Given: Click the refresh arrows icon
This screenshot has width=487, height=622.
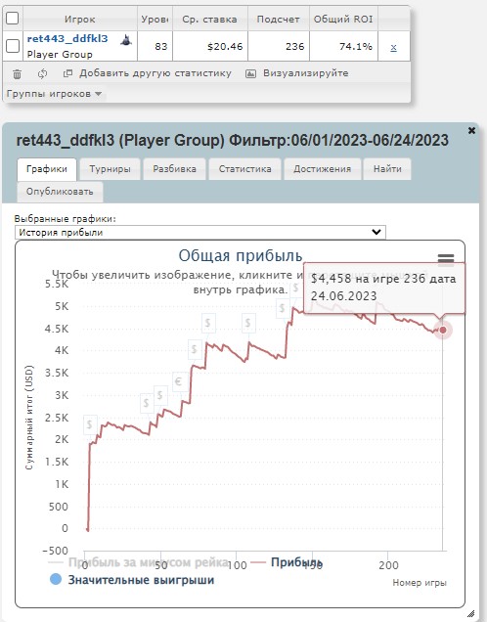Looking at the screenshot, I should 42,73.
